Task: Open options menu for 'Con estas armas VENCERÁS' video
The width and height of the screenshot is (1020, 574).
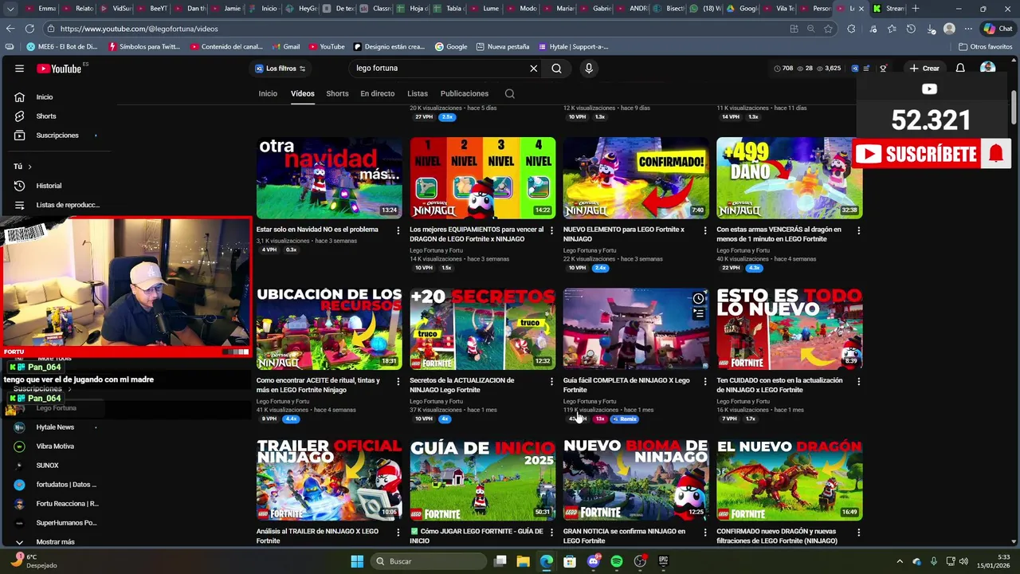Action: (x=858, y=230)
